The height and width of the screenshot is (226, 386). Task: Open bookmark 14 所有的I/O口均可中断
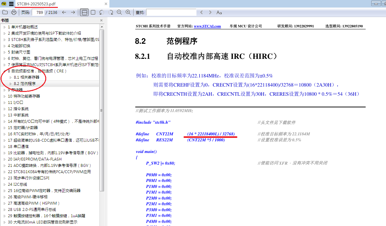53,121
